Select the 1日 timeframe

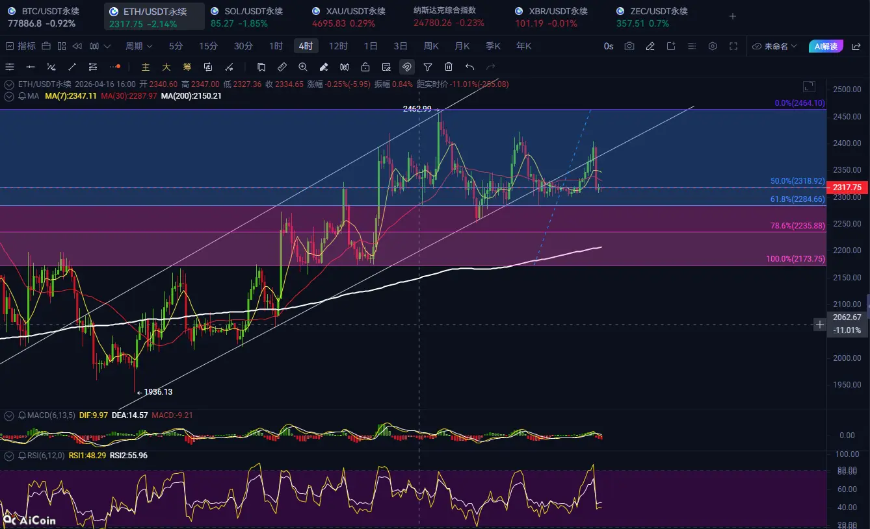click(x=371, y=46)
